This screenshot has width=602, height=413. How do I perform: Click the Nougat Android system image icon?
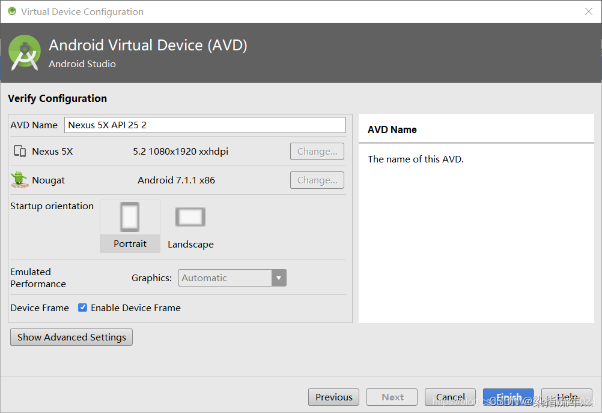coord(19,180)
